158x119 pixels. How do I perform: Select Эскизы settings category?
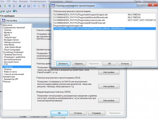pyautogui.click(x=8, y=69)
